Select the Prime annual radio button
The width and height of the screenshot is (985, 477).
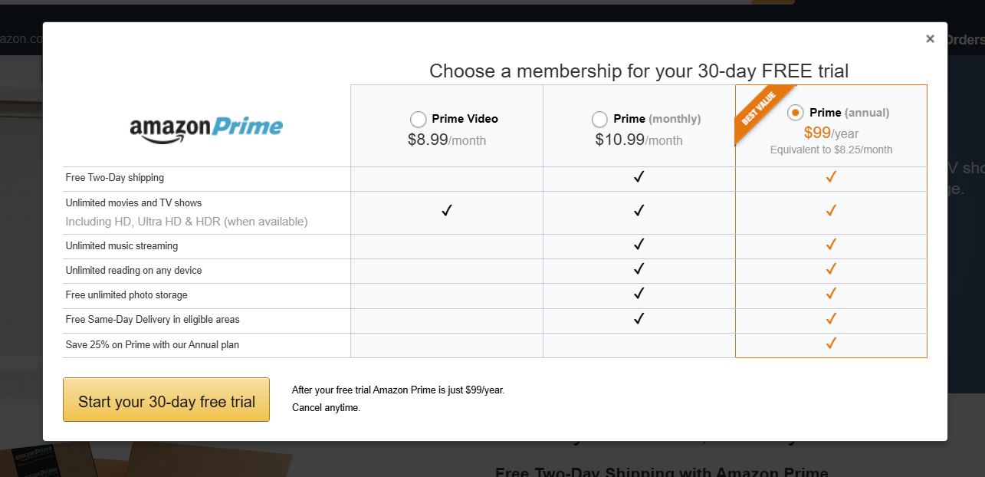[x=796, y=112]
